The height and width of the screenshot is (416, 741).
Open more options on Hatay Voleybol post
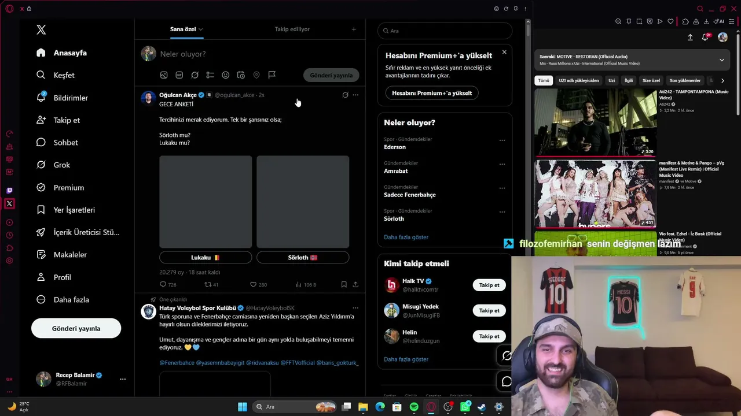tap(355, 308)
